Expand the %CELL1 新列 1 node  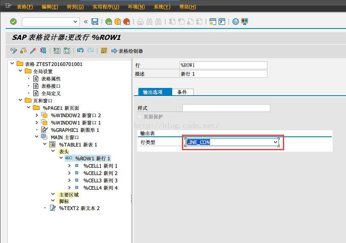click(x=69, y=166)
